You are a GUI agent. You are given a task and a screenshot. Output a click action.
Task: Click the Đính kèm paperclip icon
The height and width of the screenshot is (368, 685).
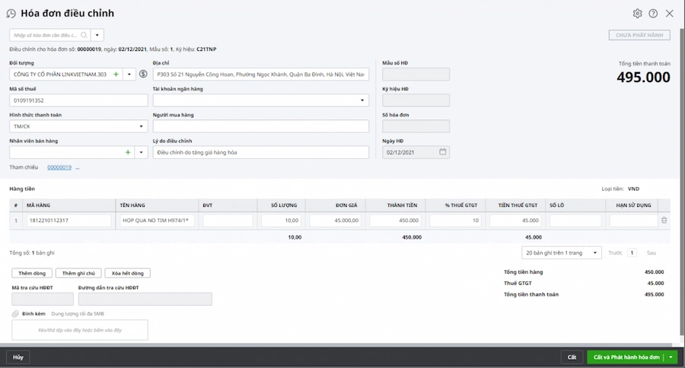[14, 313]
